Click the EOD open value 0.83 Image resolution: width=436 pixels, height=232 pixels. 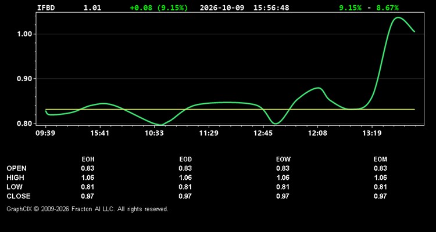(x=185, y=168)
